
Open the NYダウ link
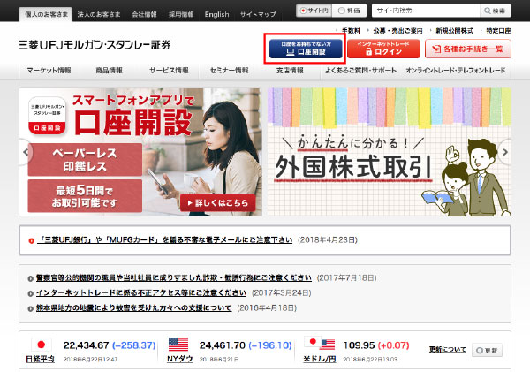point(180,359)
